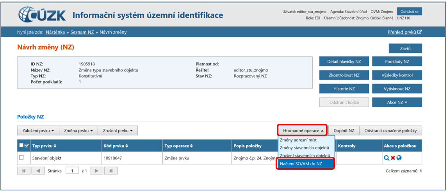Open the Změna prvku dropdown
The image size is (447, 192).
click(78, 130)
